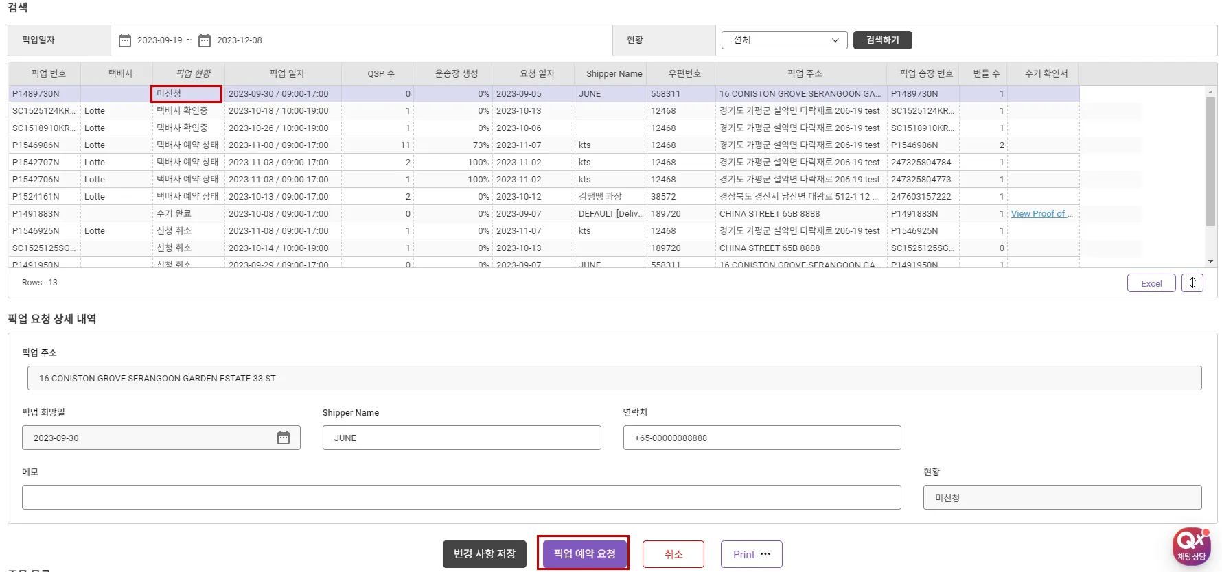This screenshot has width=1222, height=572.
Task: Click the 픽업 주소 address input field
Action: tap(614, 378)
